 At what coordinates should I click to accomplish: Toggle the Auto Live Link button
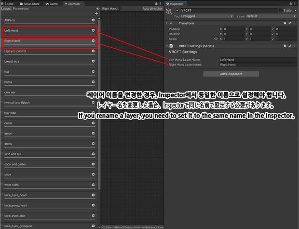(x=152, y=9)
